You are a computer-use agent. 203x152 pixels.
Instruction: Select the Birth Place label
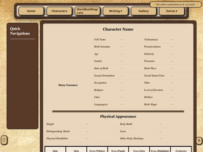[x=150, y=68]
